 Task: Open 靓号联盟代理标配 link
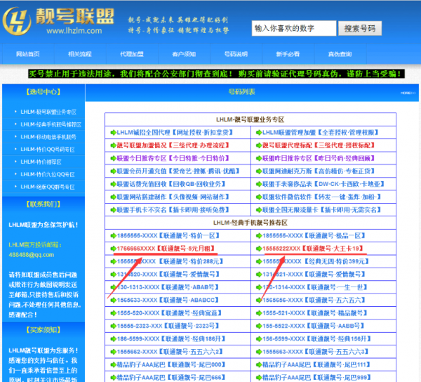point(319,145)
